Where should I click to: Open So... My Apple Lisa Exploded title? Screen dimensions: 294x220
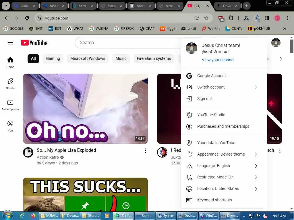[x=66, y=150]
